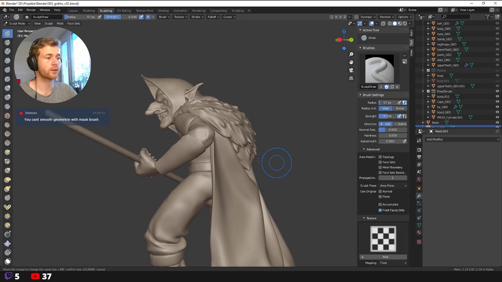Viewport: 502px width, 282px height.
Task: Set Radius Unit to View
Action: (386, 108)
